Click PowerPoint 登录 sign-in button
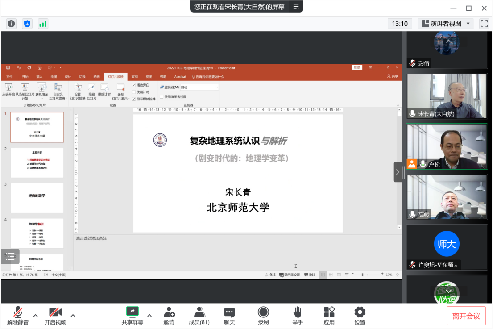The width and height of the screenshot is (493, 329). pos(357,67)
